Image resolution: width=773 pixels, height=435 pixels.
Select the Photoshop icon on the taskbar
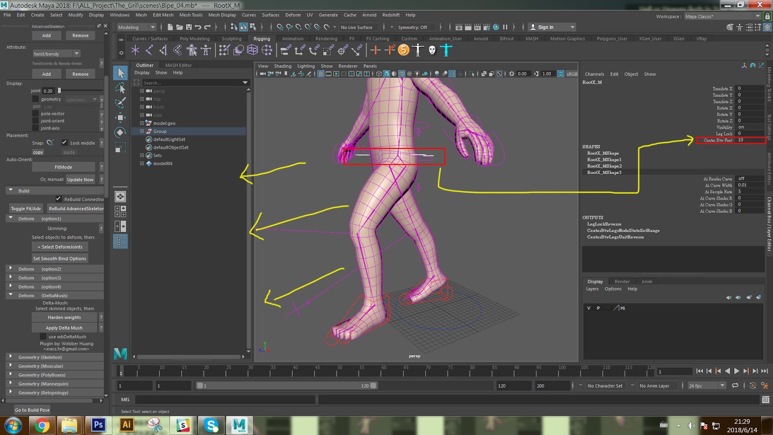[98, 425]
